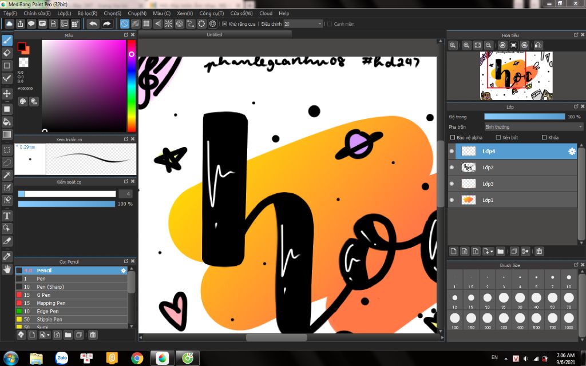Flip the view in navigator panel

pyautogui.click(x=538, y=46)
